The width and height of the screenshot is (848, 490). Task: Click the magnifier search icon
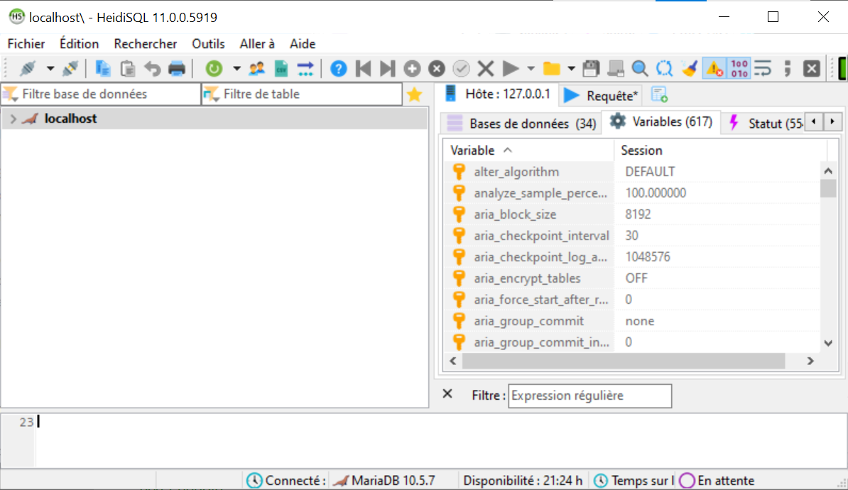640,69
